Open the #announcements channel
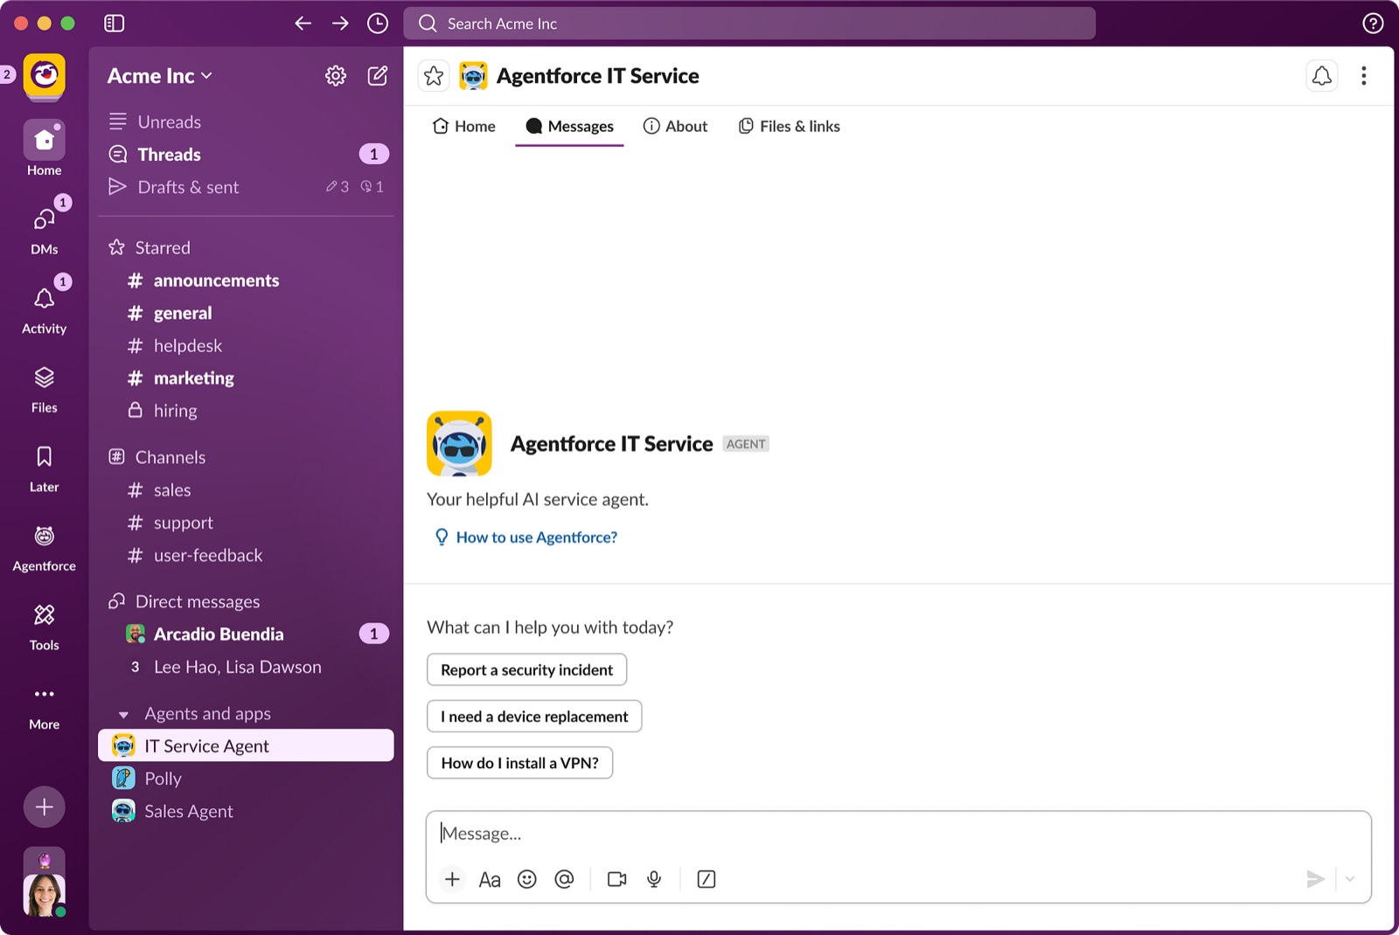 (246, 280)
